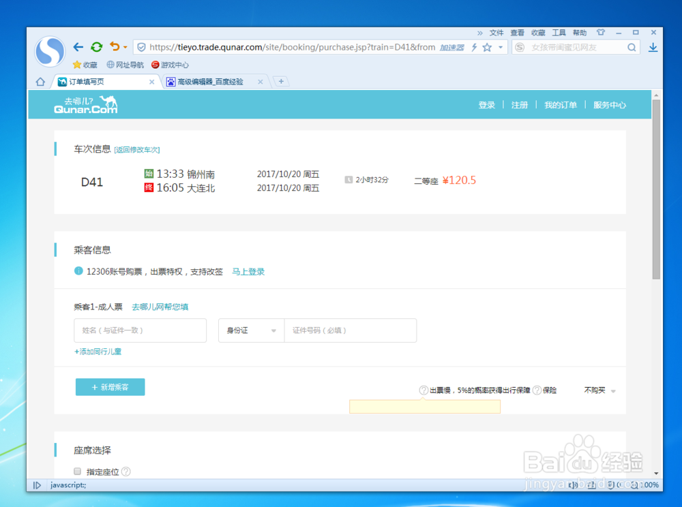Click the orange undo restore icon
Screen dimensions: 682x507
point(115,46)
